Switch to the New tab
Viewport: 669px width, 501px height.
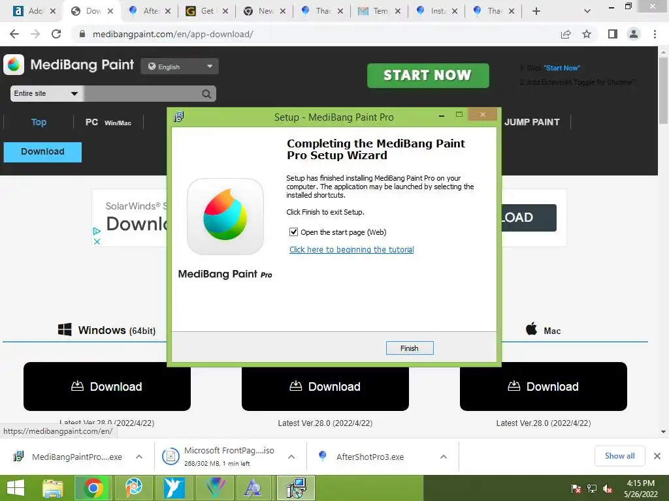point(265,11)
